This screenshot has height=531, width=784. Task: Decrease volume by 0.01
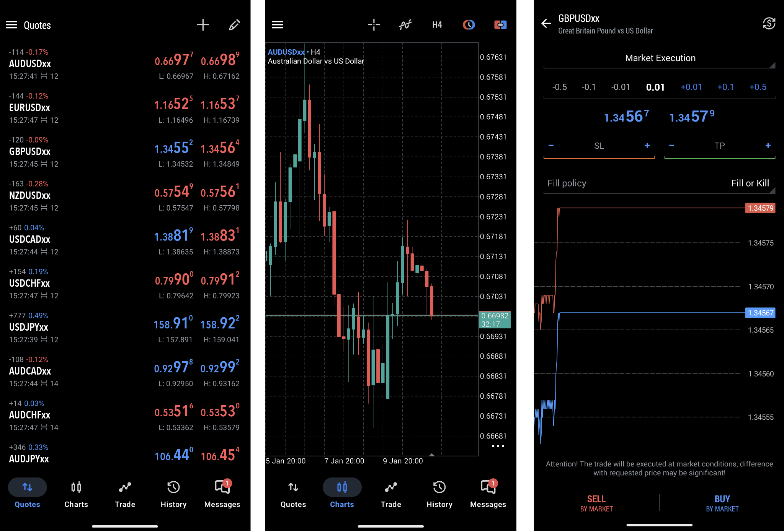point(620,87)
